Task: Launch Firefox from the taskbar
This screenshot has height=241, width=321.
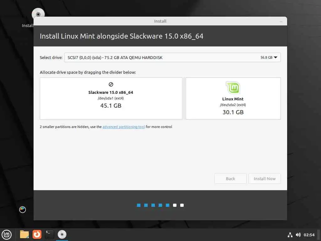Action: tap(37, 234)
